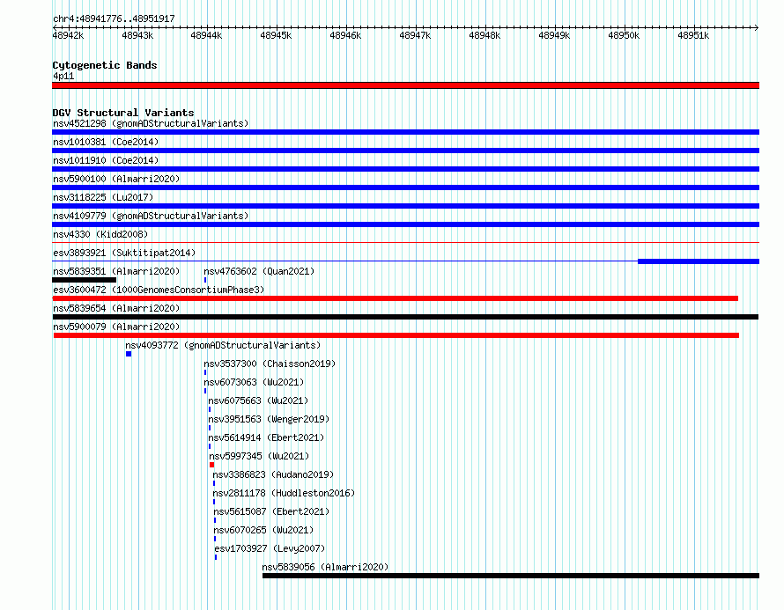The height and width of the screenshot is (610, 784).
Task: Select the 48942k ruler position label
Action: click(x=68, y=35)
